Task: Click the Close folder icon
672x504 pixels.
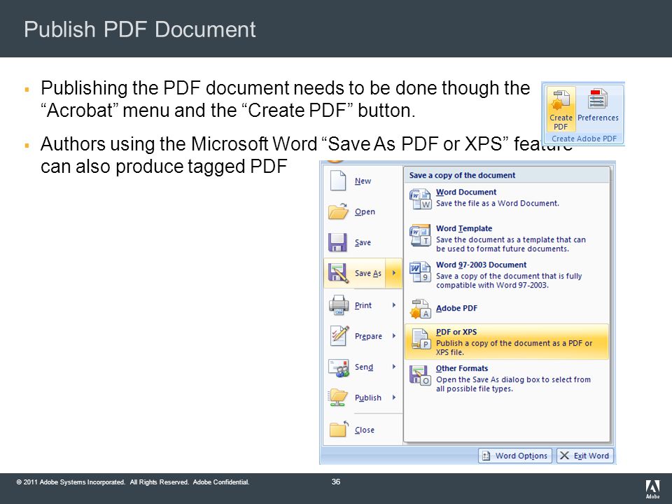Action: point(339,428)
